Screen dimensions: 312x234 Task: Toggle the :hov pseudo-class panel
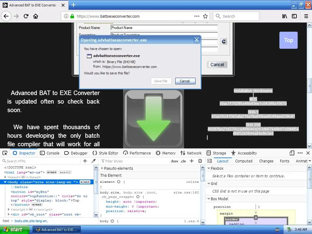[174, 161]
